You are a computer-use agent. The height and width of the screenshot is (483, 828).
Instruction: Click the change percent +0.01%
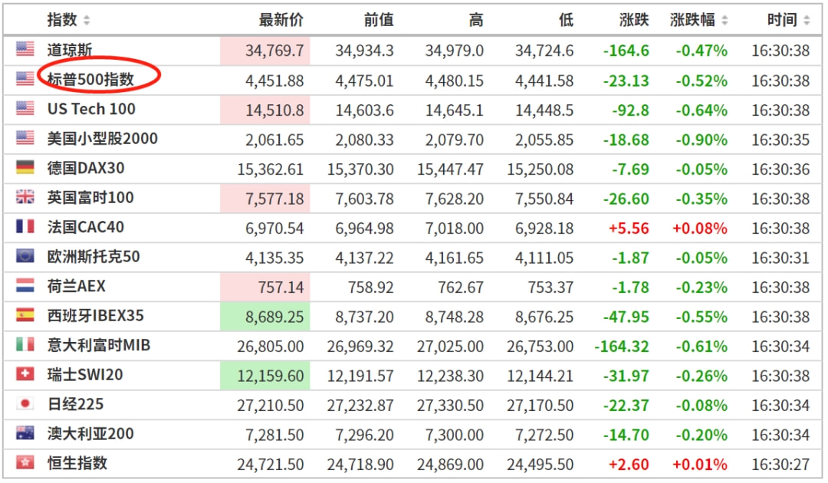[700, 465]
